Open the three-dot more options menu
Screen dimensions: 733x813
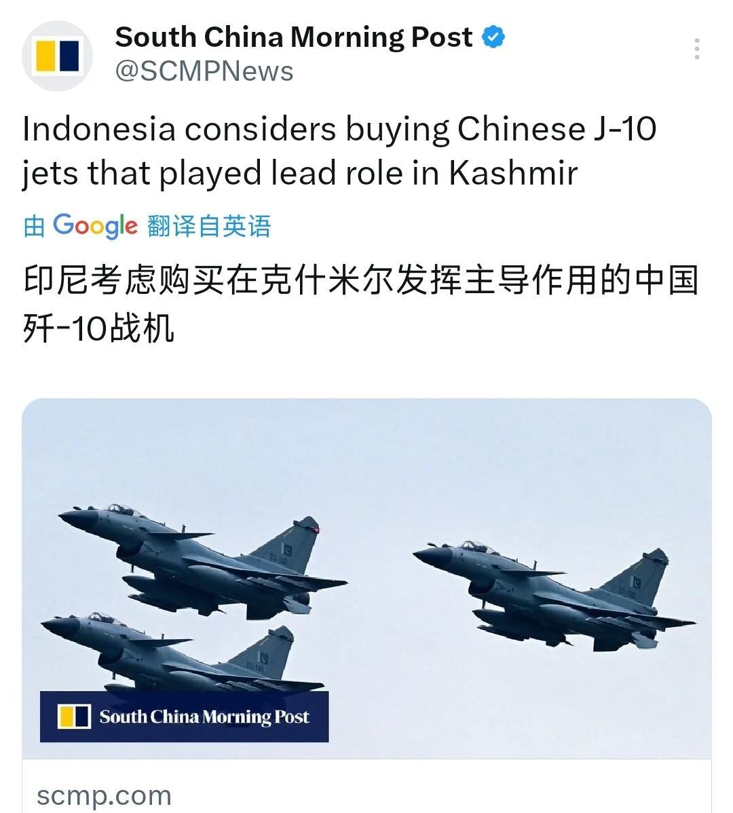697,49
